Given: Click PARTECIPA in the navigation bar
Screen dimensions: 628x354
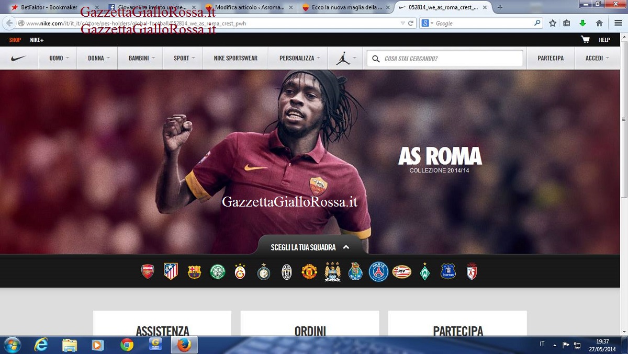Looking at the screenshot, I should 551,58.
